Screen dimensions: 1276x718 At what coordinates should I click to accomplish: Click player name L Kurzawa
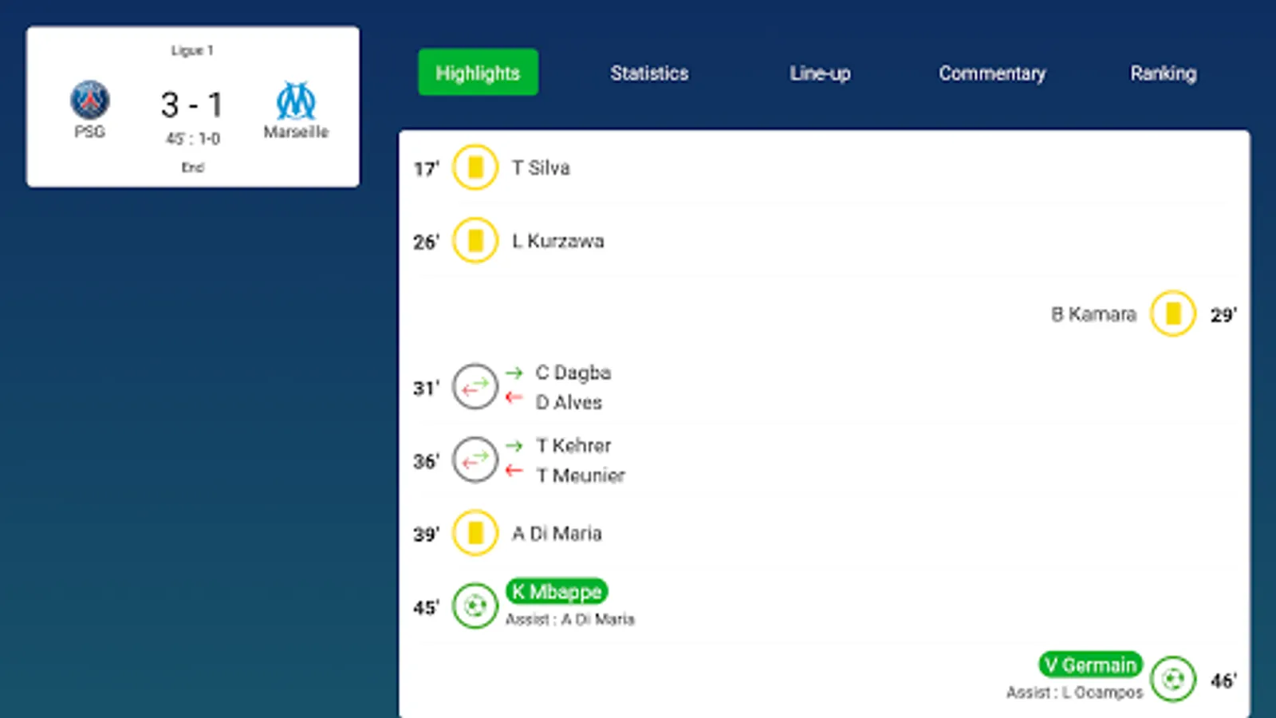[558, 241]
